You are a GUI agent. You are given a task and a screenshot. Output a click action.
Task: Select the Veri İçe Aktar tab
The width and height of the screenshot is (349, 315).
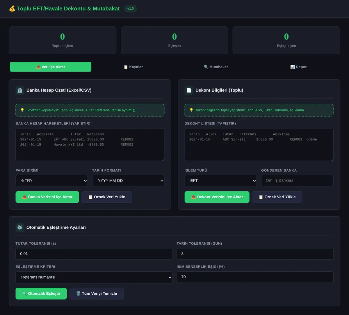(x=51, y=67)
